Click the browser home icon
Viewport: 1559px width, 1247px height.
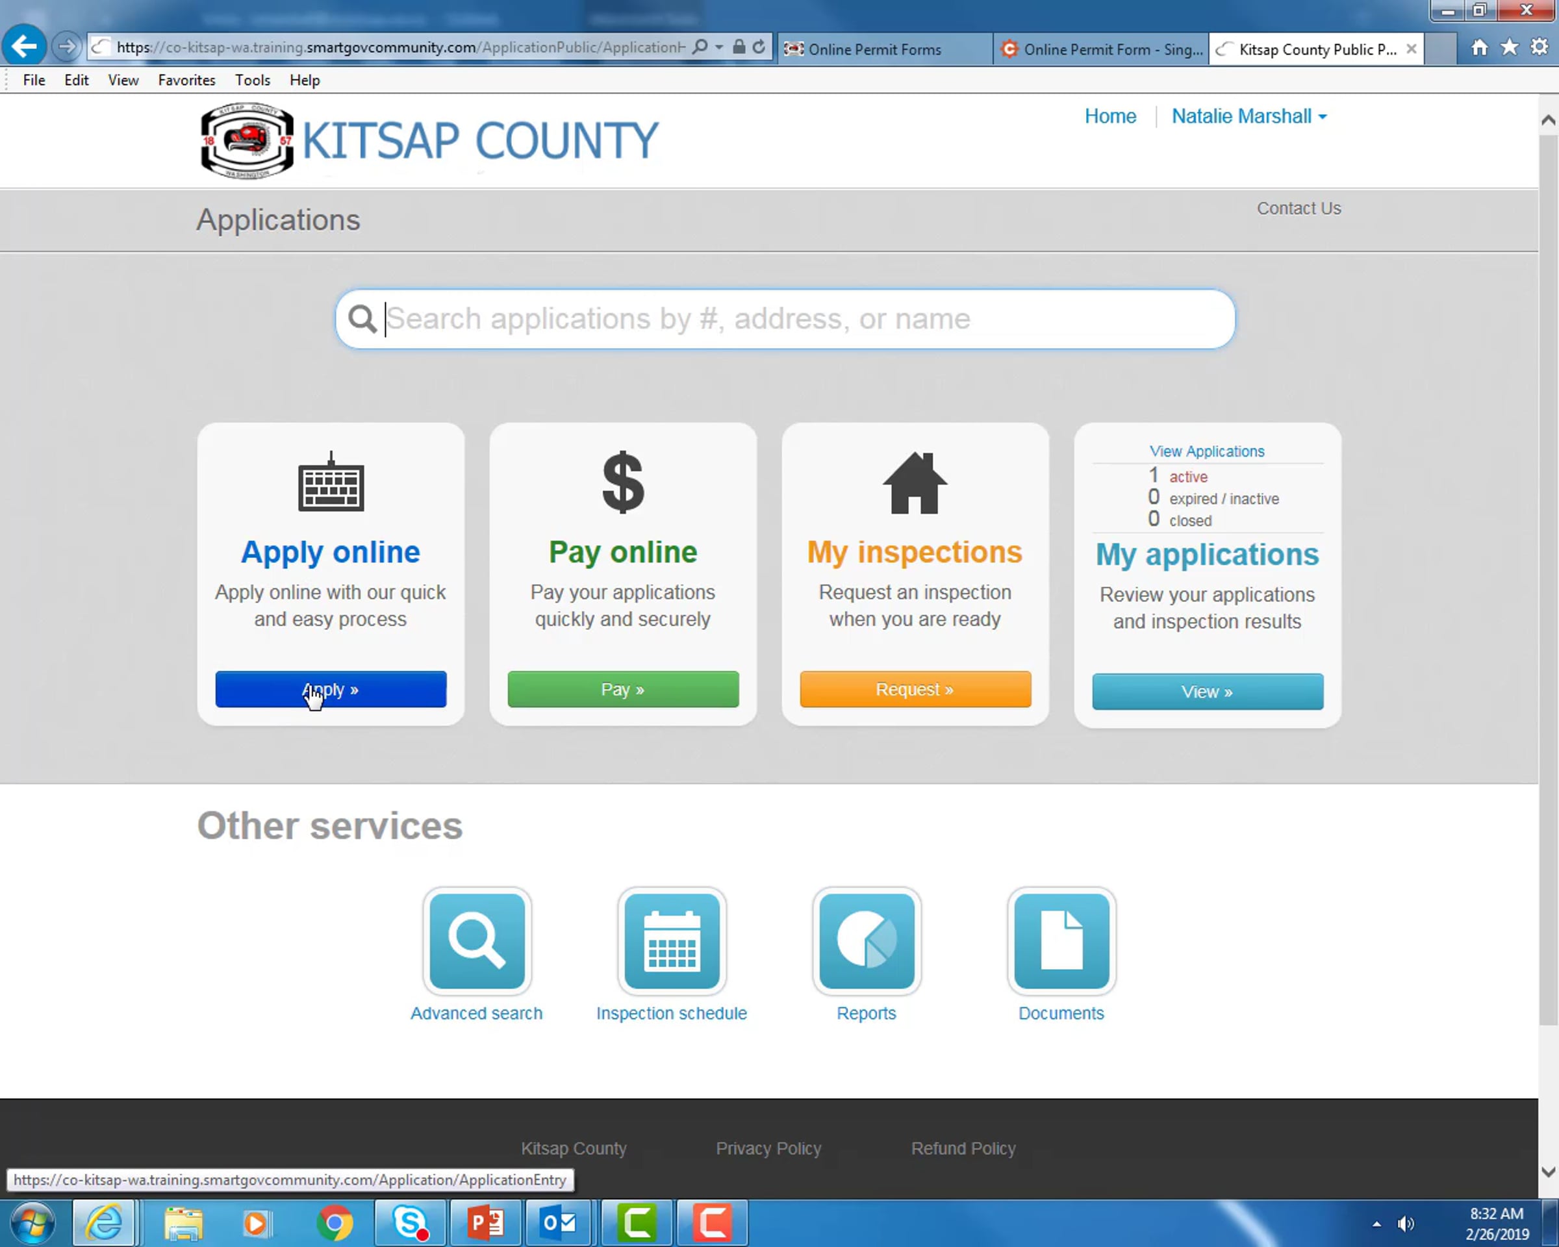1480,47
